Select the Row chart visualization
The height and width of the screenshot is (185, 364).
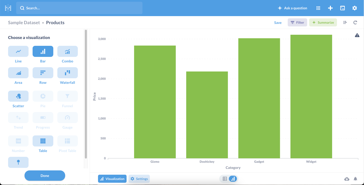tap(43, 73)
